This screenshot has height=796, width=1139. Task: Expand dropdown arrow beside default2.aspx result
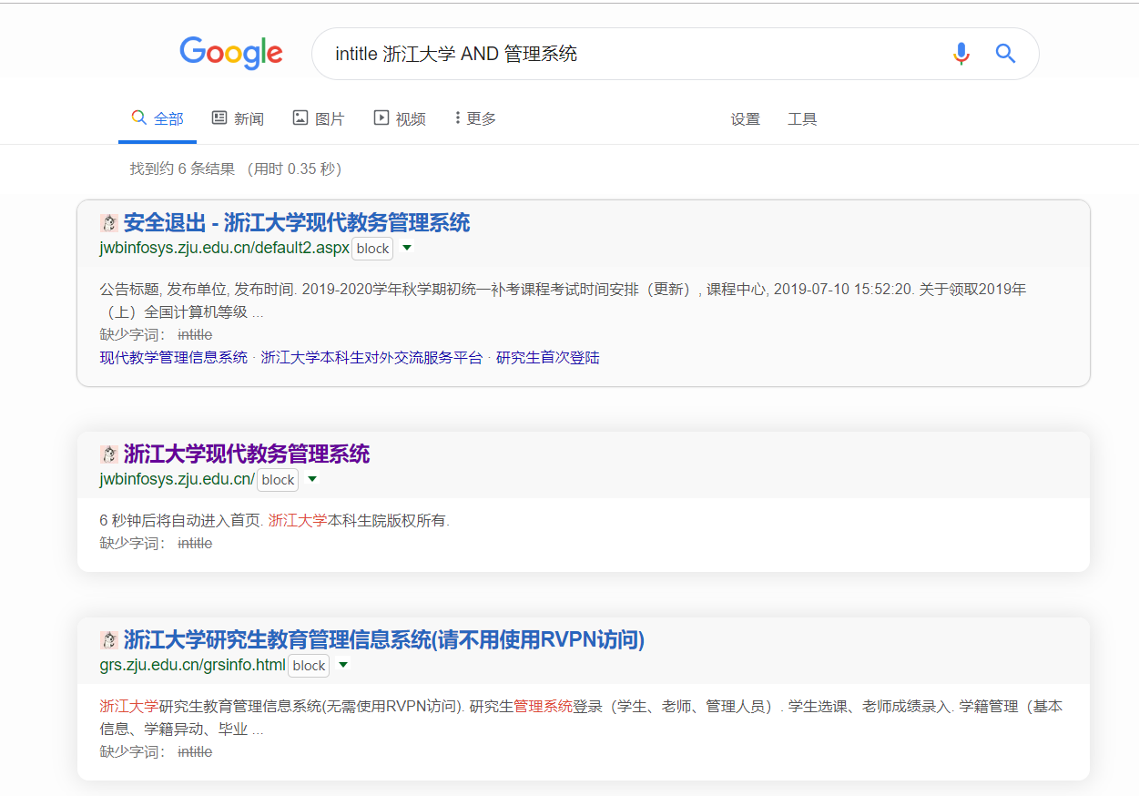(408, 248)
